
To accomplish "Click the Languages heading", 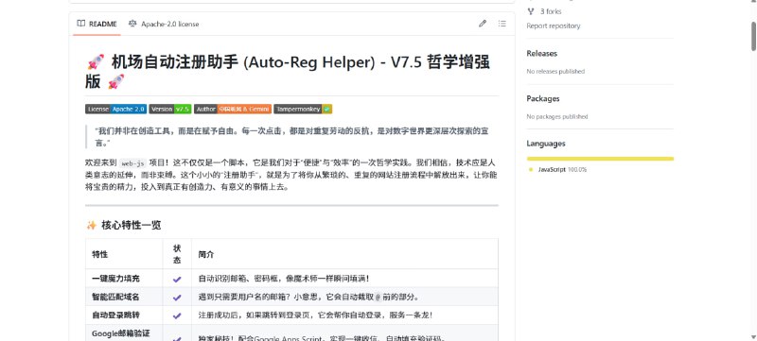I will point(546,144).
